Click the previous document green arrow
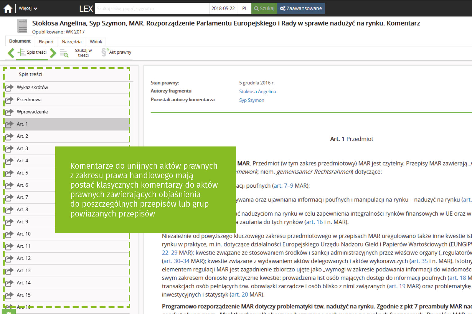The width and height of the screenshot is (472, 314). point(11,53)
